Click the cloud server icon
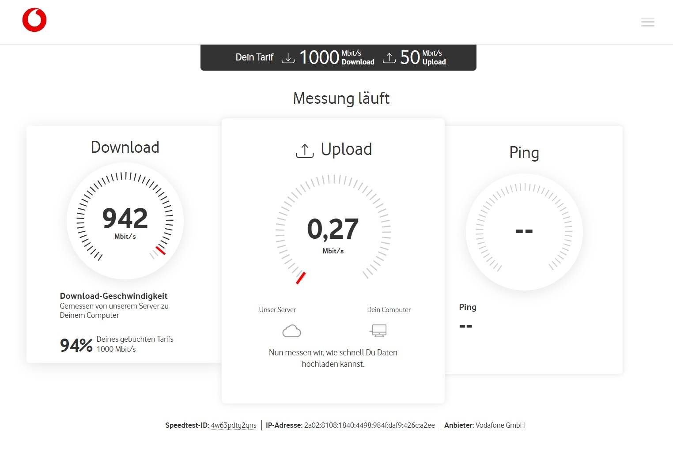Viewport: 673px width, 460px height. click(x=291, y=331)
